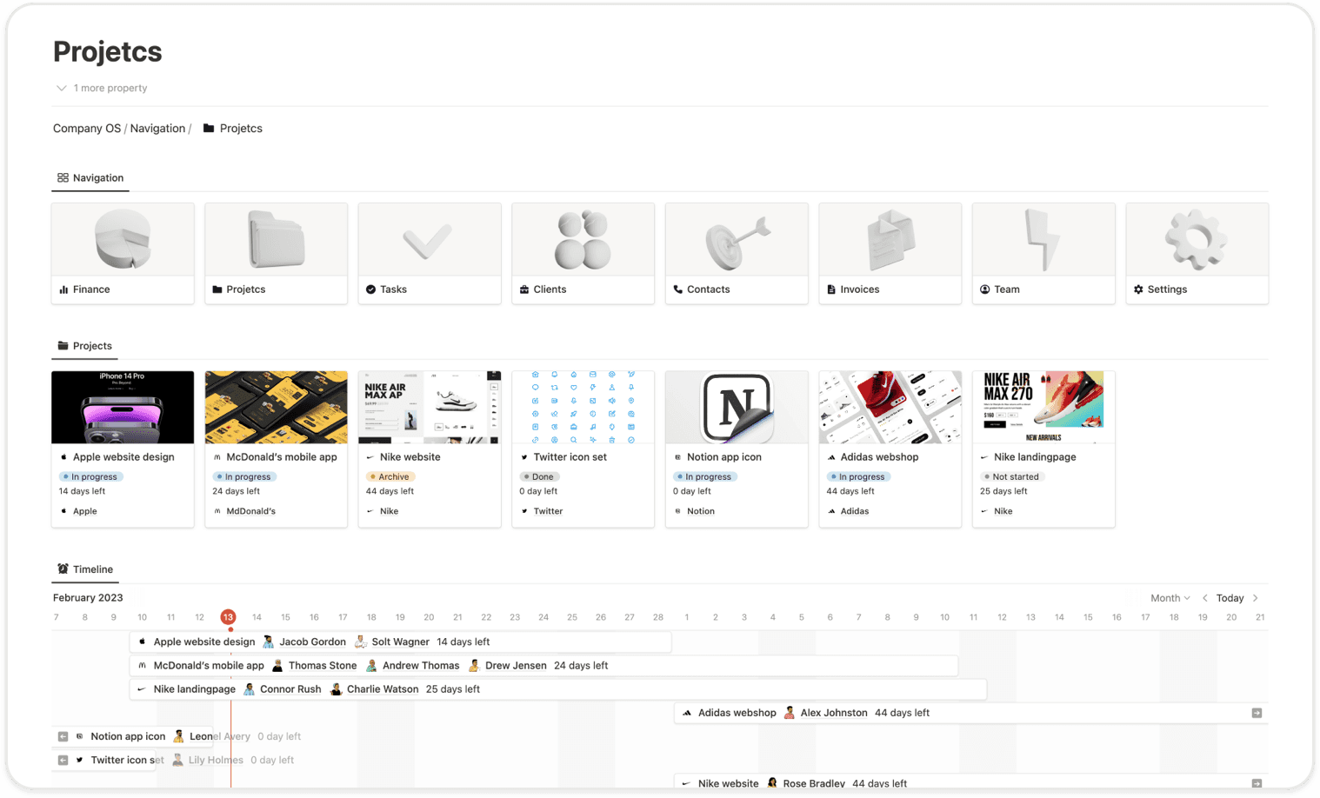
Task: Click the Timeline alarm clock icon
Action: pyautogui.click(x=63, y=569)
